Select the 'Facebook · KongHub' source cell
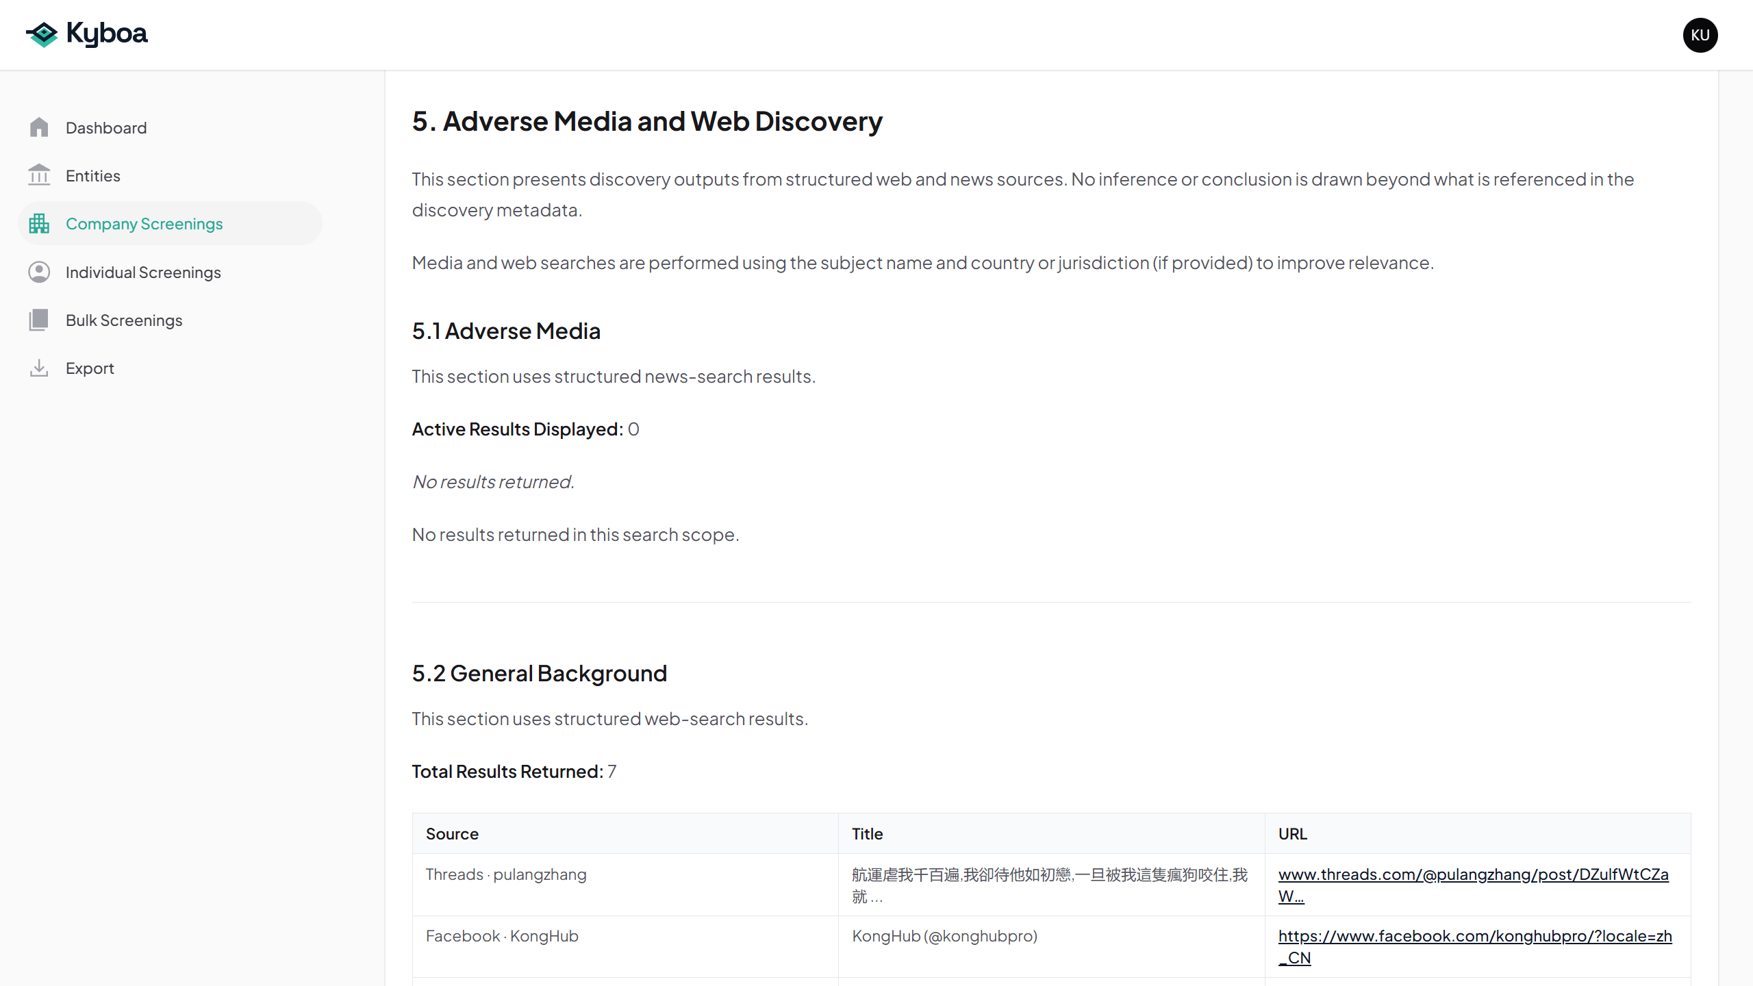 (625, 946)
